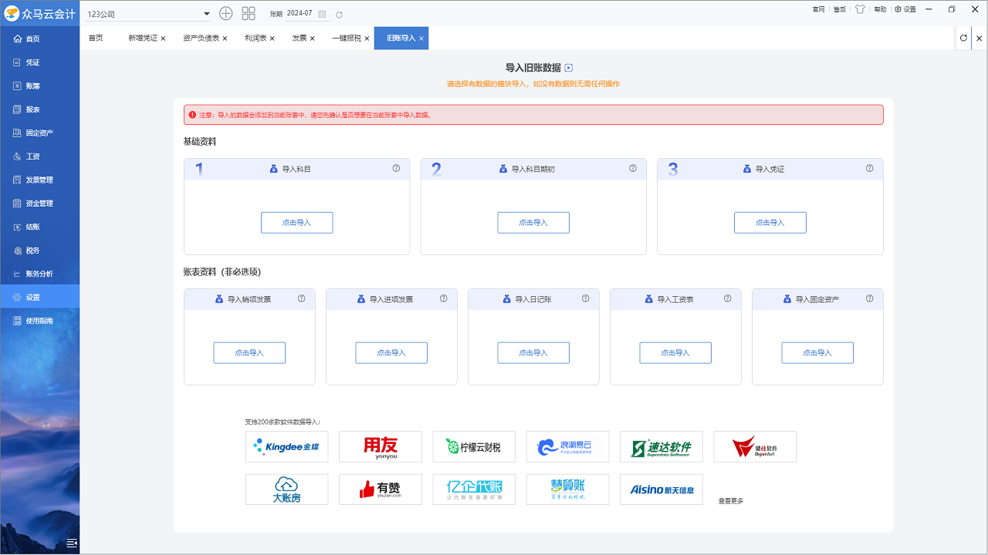
Task: Open the 账期 2024-07 date picker
Action: [x=301, y=13]
